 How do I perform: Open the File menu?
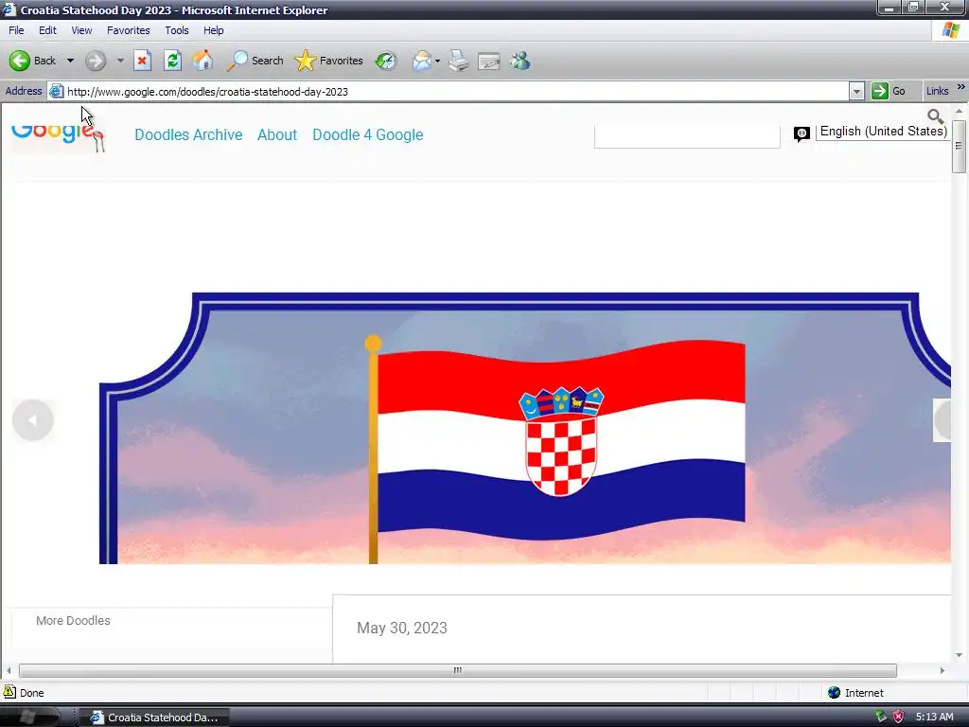click(x=16, y=30)
